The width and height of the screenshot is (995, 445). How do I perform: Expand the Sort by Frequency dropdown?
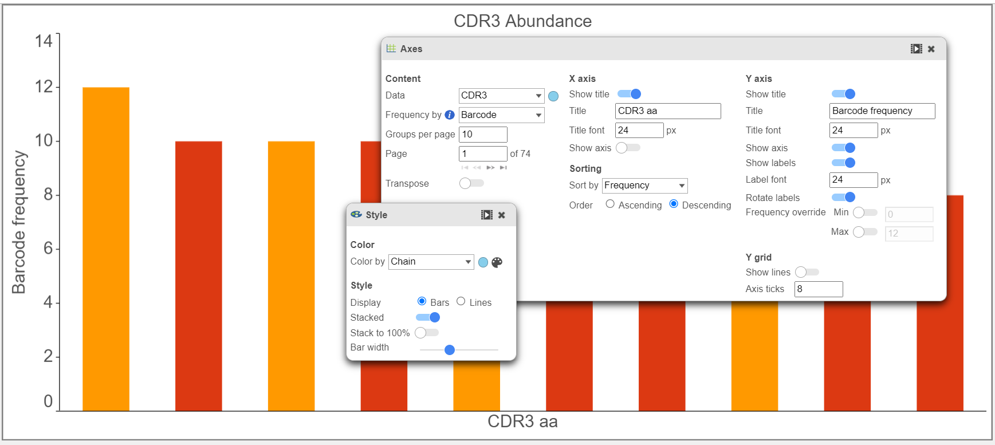[644, 186]
